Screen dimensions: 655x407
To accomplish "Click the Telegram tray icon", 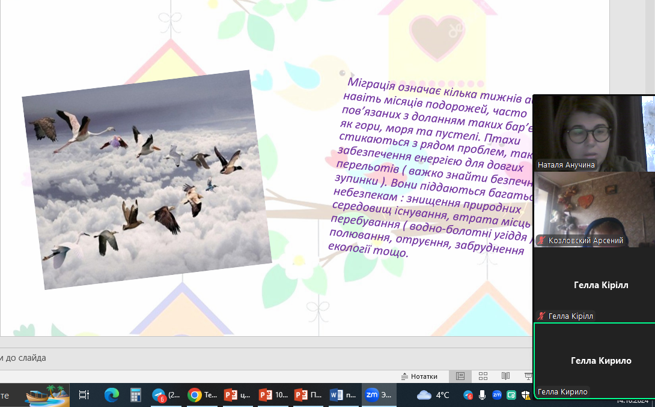I will (468, 395).
